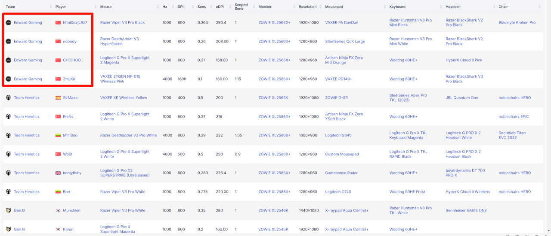Screen dimensions: 551x236
Task: Open JBL Quantum One headset link
Action: coord(461,98)
